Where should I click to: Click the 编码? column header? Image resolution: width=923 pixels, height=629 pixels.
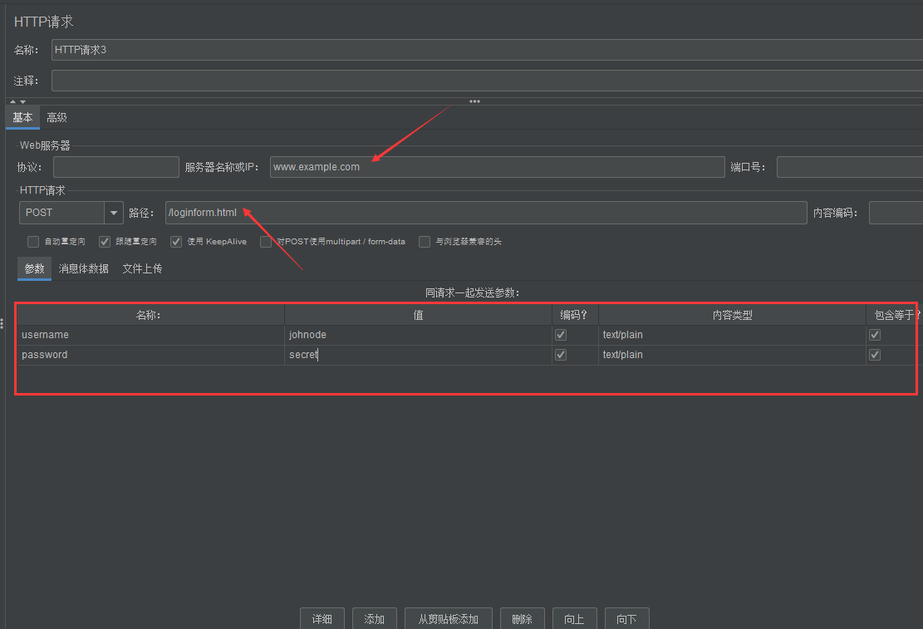[x=575, y=315]
